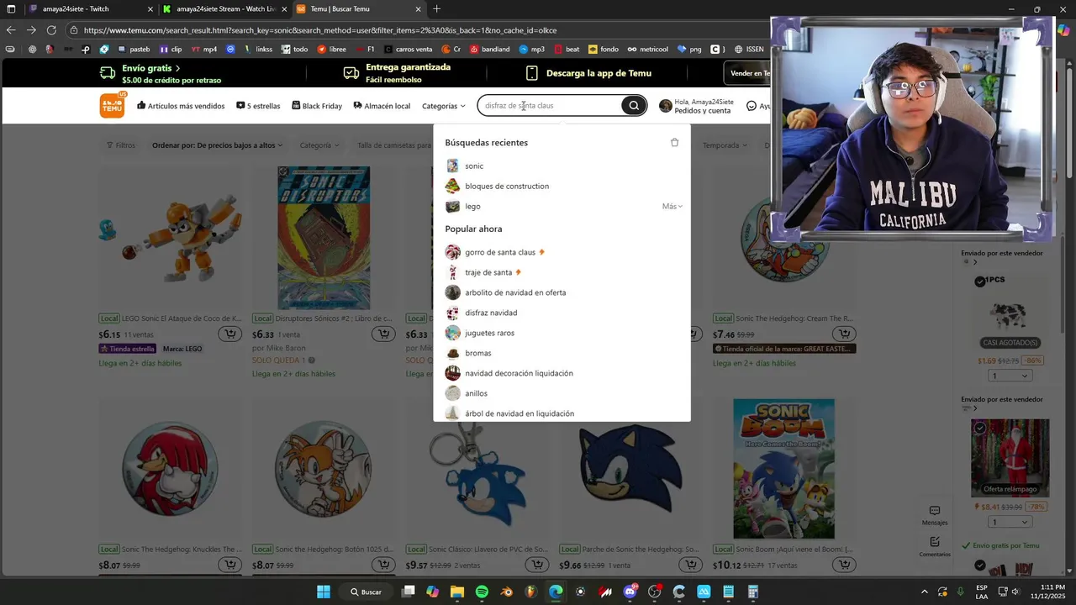Open Mensajes chat icon

point(935,515)
